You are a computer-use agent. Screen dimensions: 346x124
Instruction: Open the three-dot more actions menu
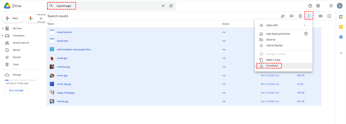[x=309, y=16]
